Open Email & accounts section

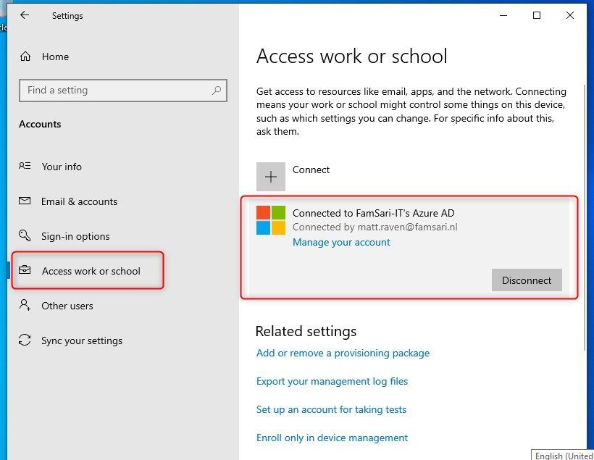[x=79, y=201]
